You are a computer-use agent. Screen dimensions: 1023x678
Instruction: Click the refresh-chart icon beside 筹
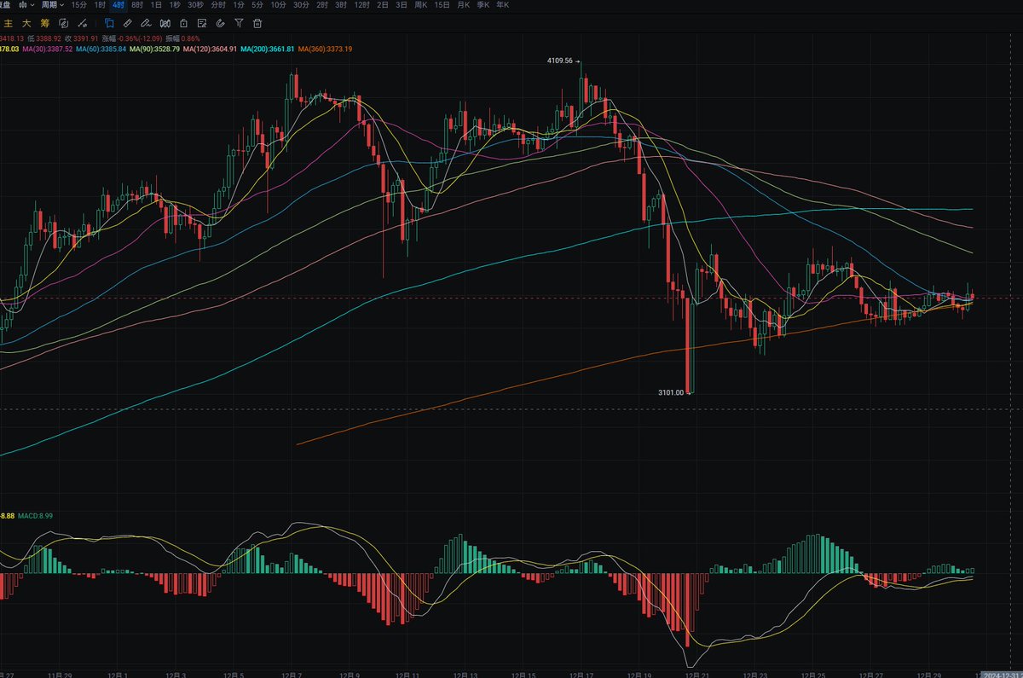(65, 23)
